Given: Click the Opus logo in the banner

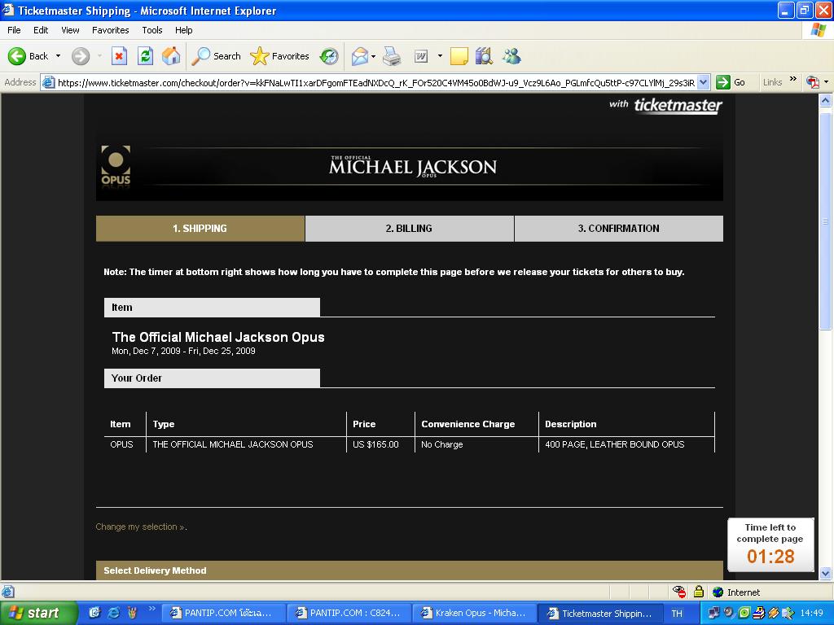Looking at the screenshot, I should pyautogui.click(x=116, y=165).
